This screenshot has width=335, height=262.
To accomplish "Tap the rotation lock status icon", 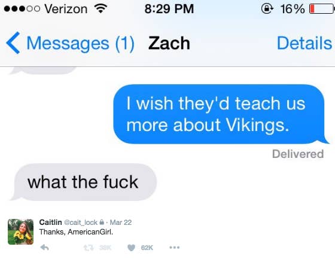I will coord(267,9).
